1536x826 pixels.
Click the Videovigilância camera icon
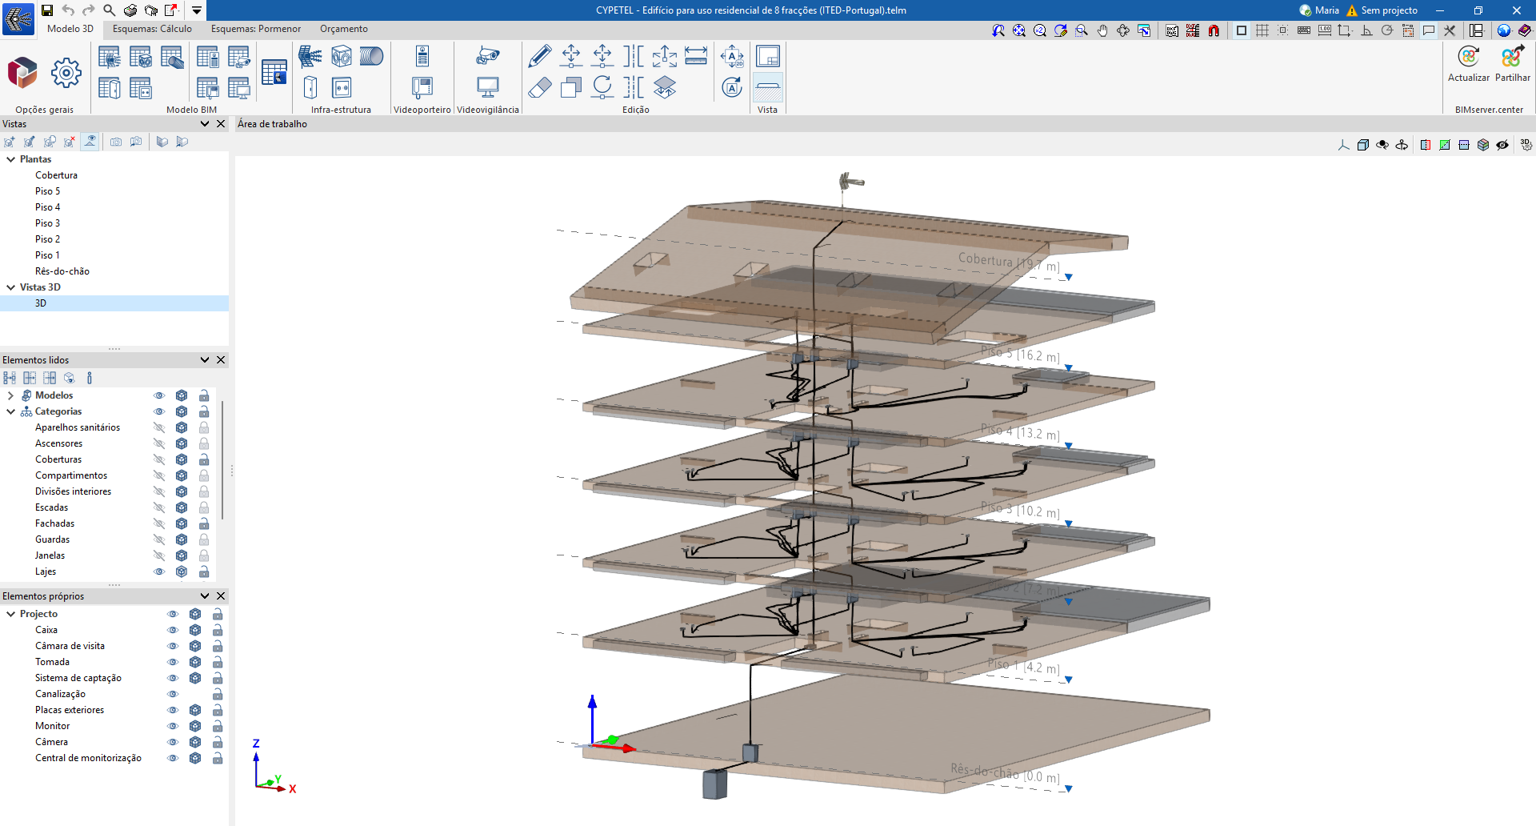coord(487,56)
